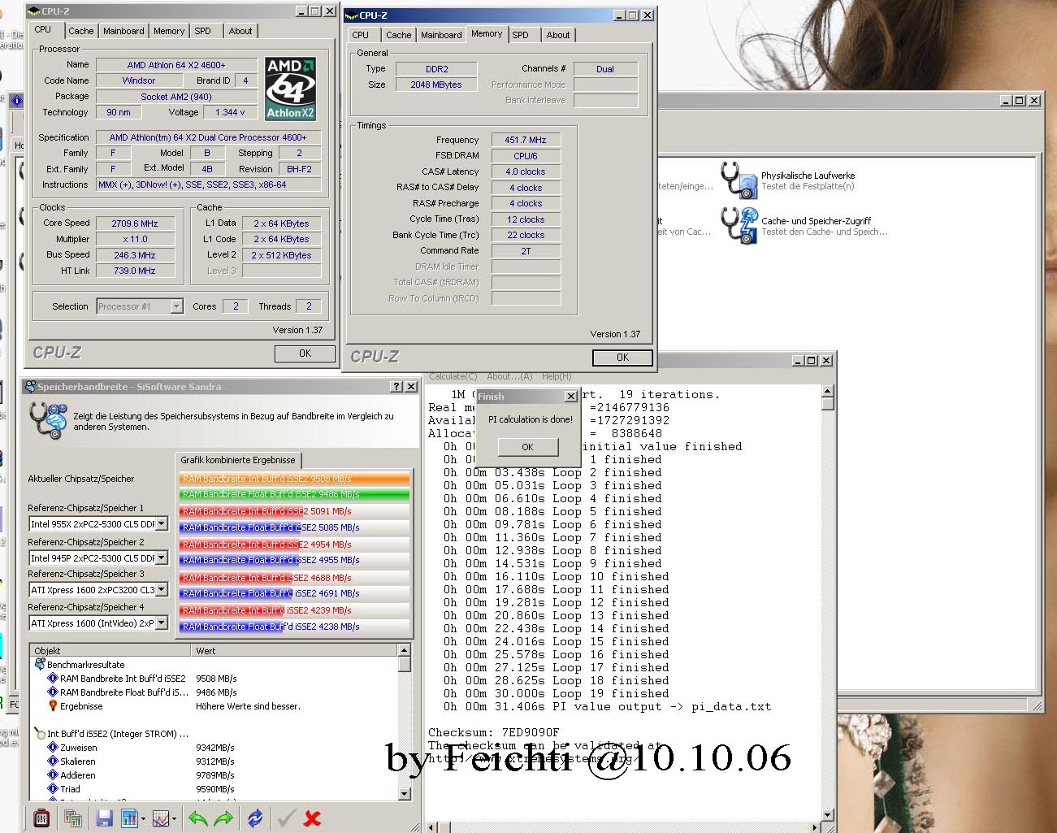Click OK in the Finish dialog
This screenshot has width=1057, height=833.
click(x=527, y=447)
